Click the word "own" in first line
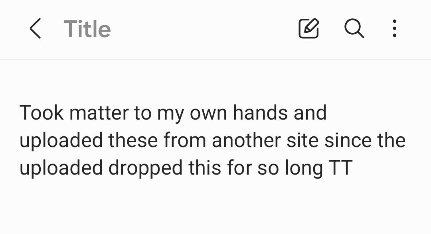This screenshot has width=431, height=234. point(208,113)
